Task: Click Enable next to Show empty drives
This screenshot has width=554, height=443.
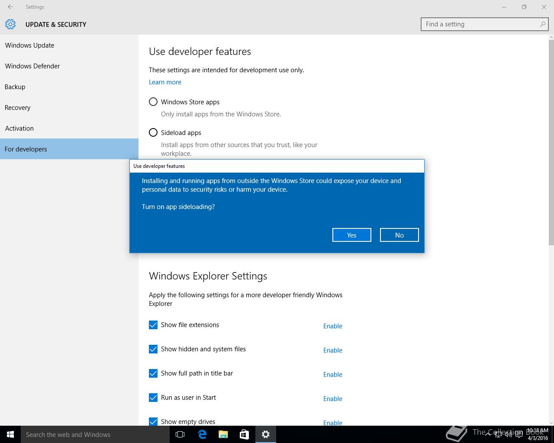Action: [333, 423]
